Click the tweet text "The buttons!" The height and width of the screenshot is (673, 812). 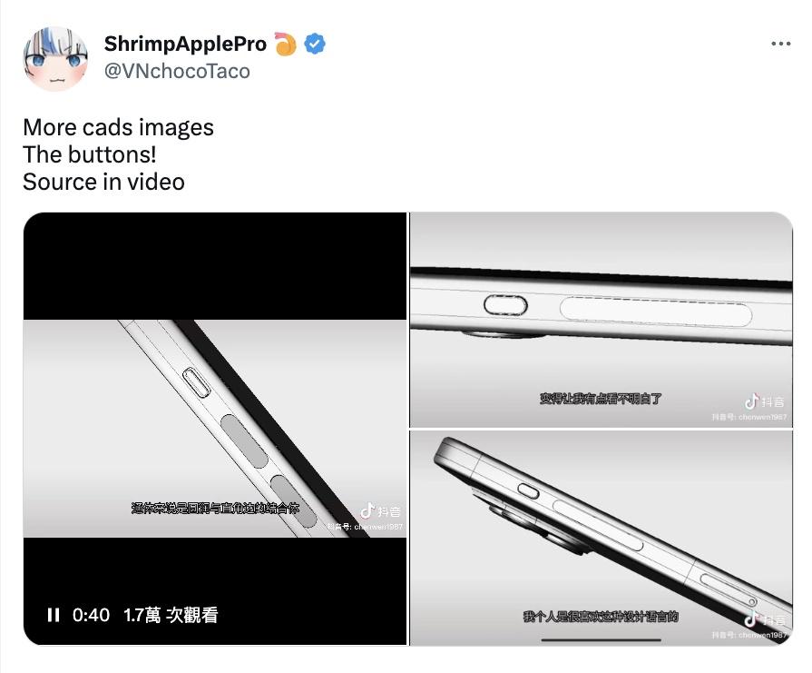90,154
